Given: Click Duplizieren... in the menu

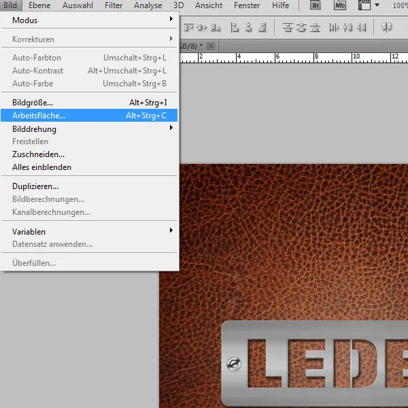Looking at the screenshot, I should (x=35, y=186).
